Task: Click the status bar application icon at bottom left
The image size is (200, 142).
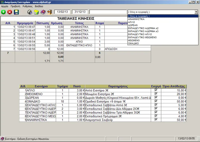Action: pyautogui.click(x=3, y=139)
